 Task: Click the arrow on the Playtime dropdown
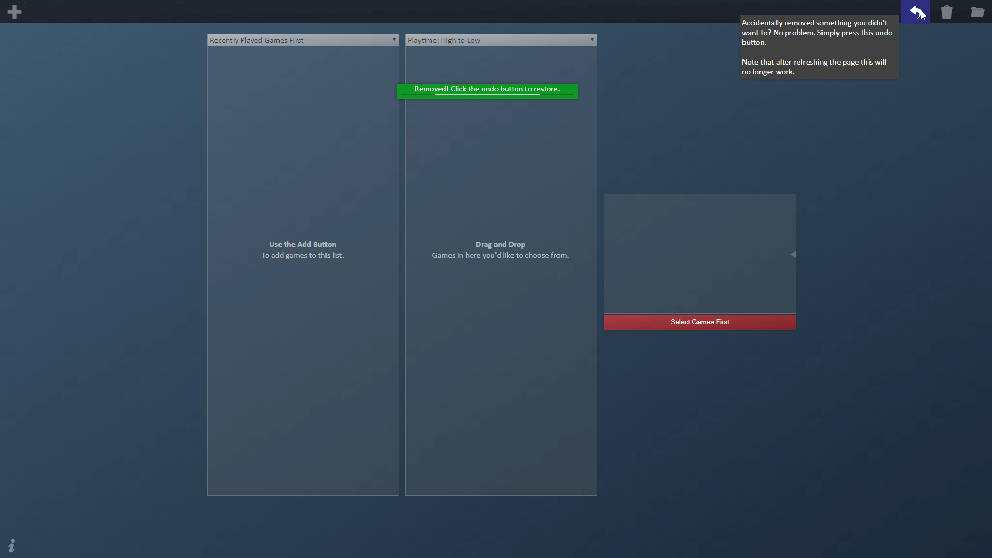592,40
